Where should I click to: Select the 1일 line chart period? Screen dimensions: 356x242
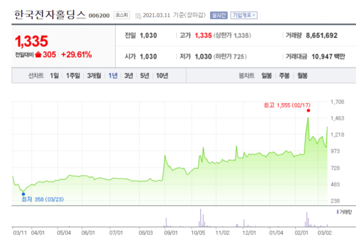[x=55, y=75]
